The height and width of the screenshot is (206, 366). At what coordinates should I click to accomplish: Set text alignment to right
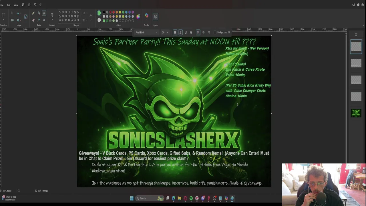pos(209,32)
